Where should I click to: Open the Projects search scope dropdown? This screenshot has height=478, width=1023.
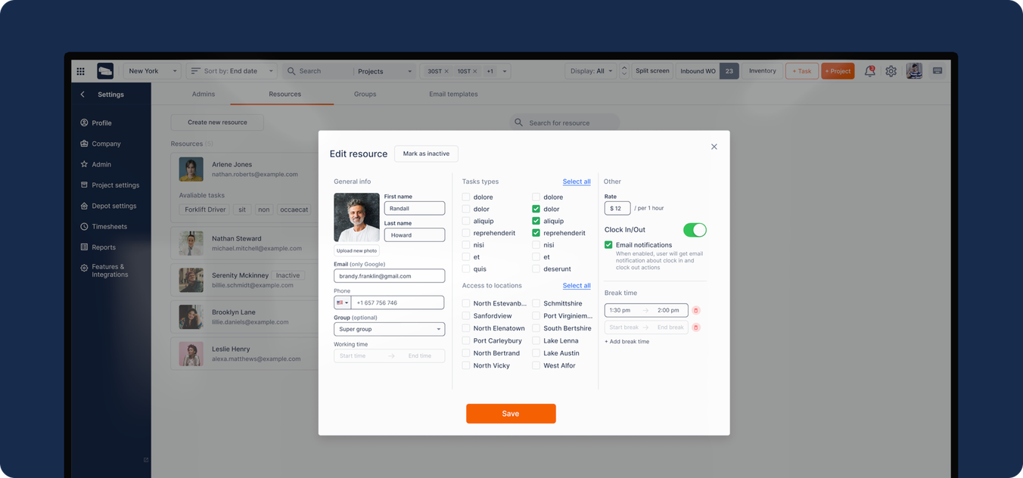(x=384, y=71)
